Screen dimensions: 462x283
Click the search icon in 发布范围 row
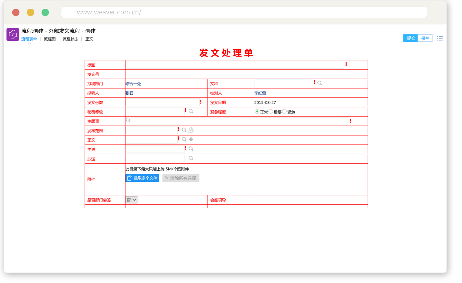coord(184,130)
